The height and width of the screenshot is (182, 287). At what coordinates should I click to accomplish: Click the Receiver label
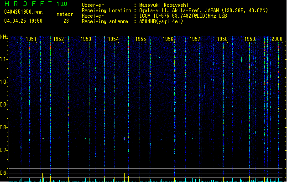[93, 16]
